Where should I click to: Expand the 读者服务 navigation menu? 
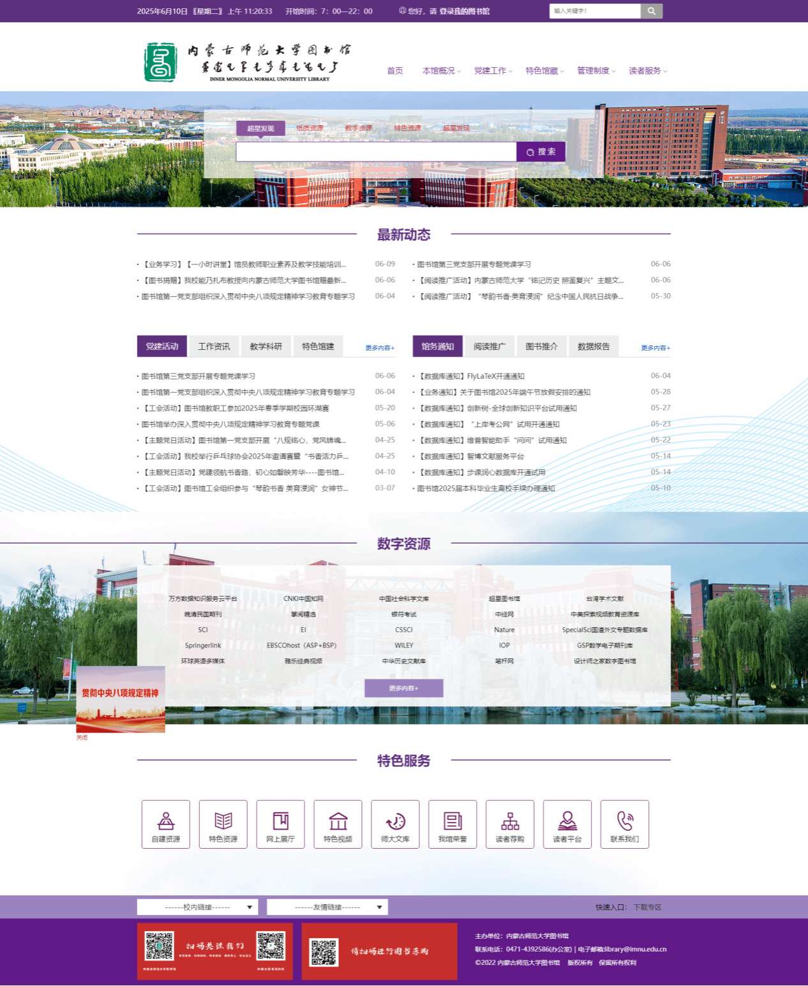click(647, 71)
